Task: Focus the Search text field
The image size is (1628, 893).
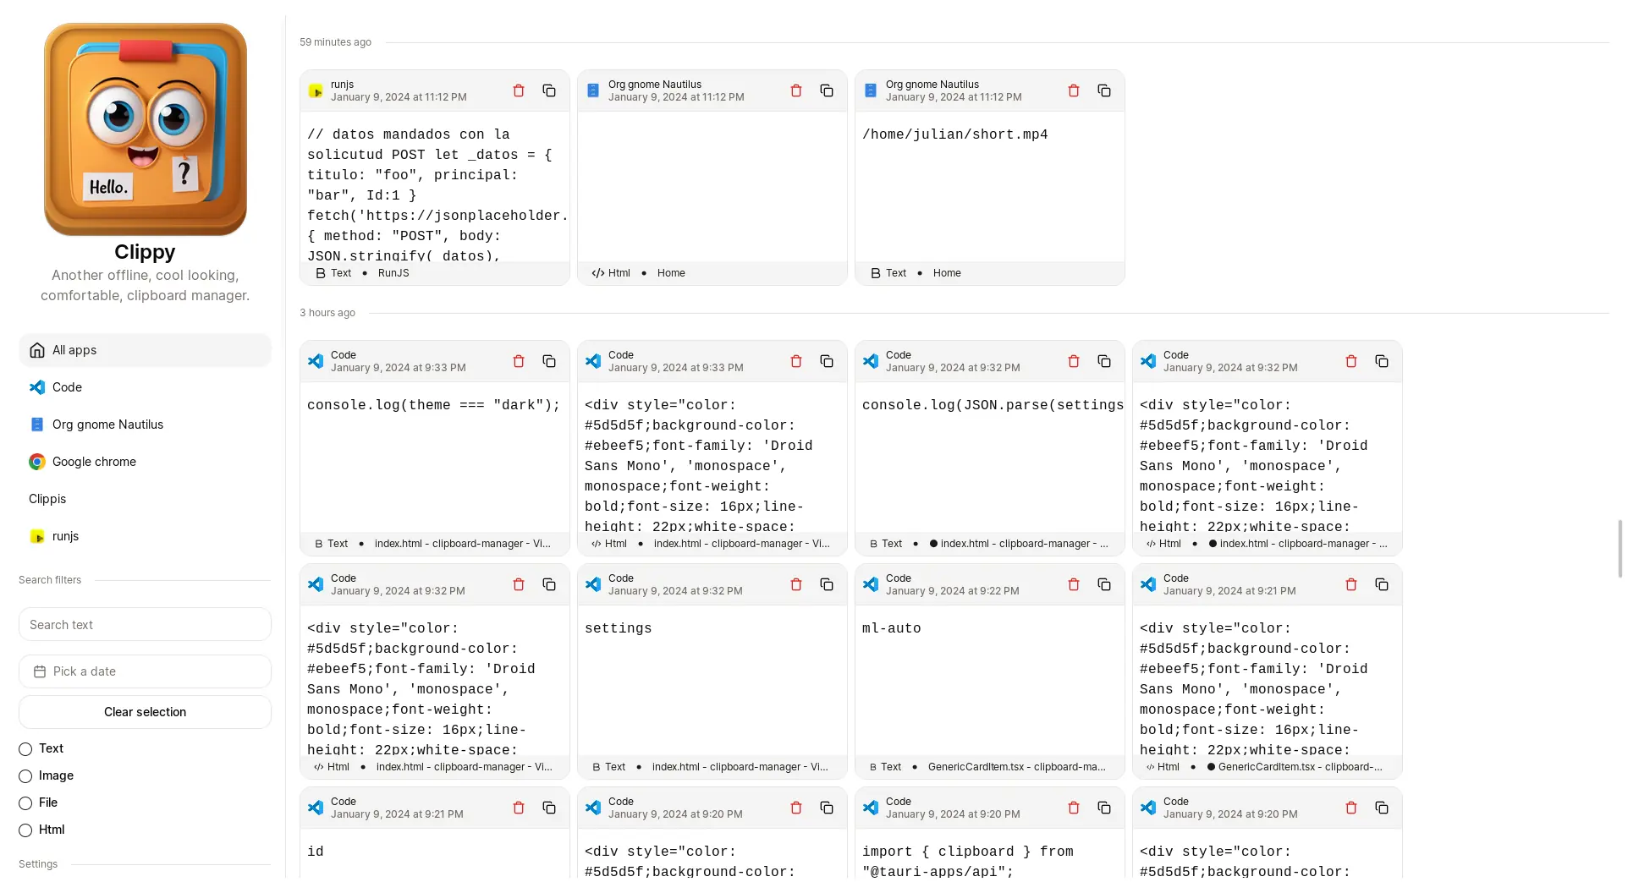Action: pos(145,625)
